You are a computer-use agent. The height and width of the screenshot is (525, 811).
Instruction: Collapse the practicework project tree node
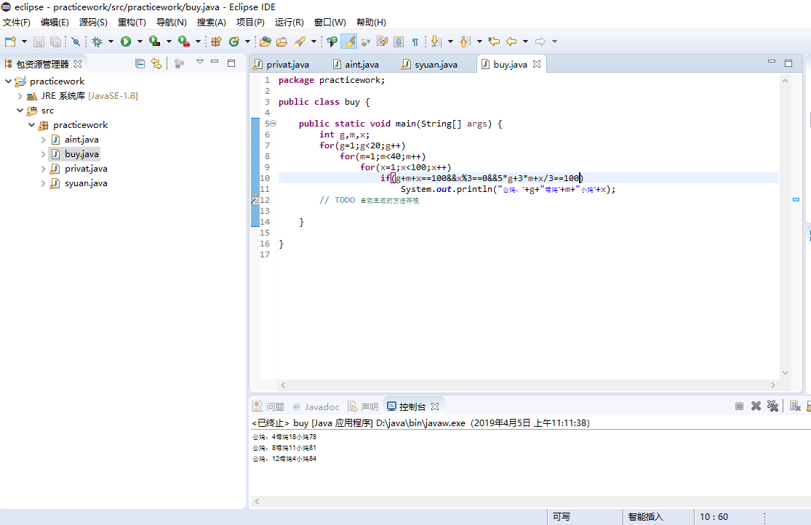pos(8,81)
